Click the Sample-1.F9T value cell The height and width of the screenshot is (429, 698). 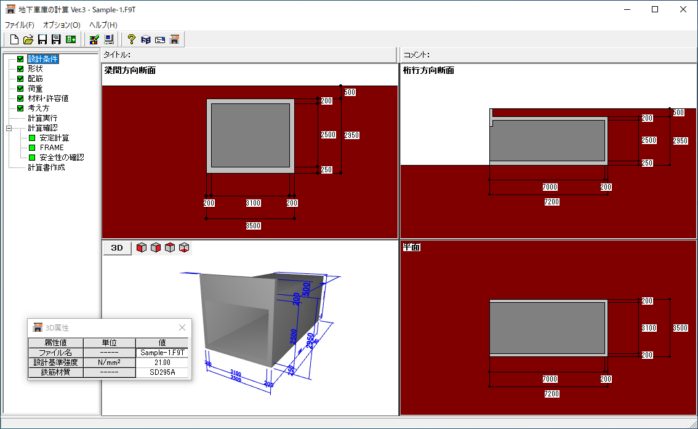[162, 353]
